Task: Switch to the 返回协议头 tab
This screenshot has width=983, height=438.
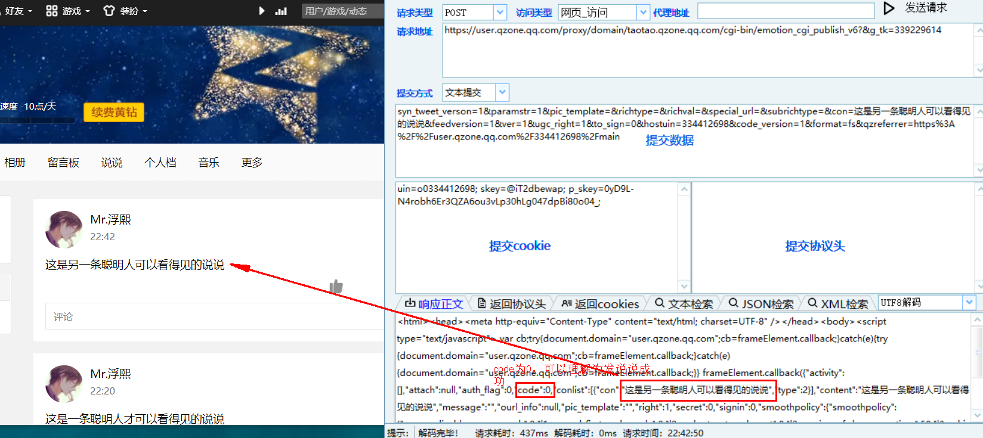Action: tap(512, 304)
